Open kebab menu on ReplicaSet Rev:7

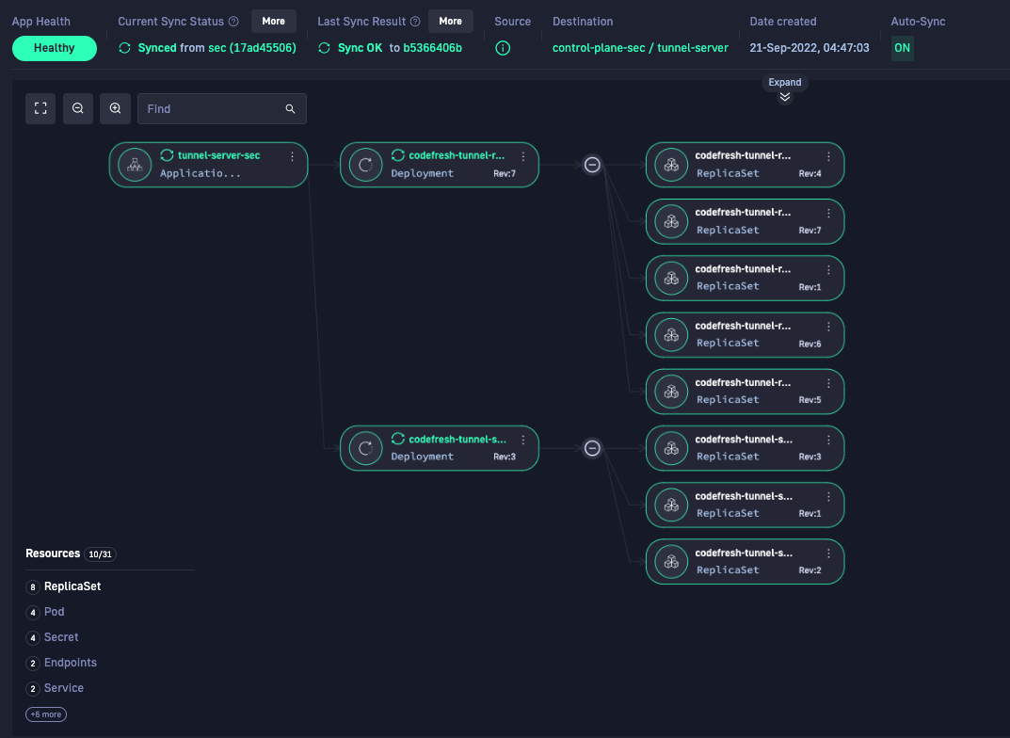(x=828, y=213)
